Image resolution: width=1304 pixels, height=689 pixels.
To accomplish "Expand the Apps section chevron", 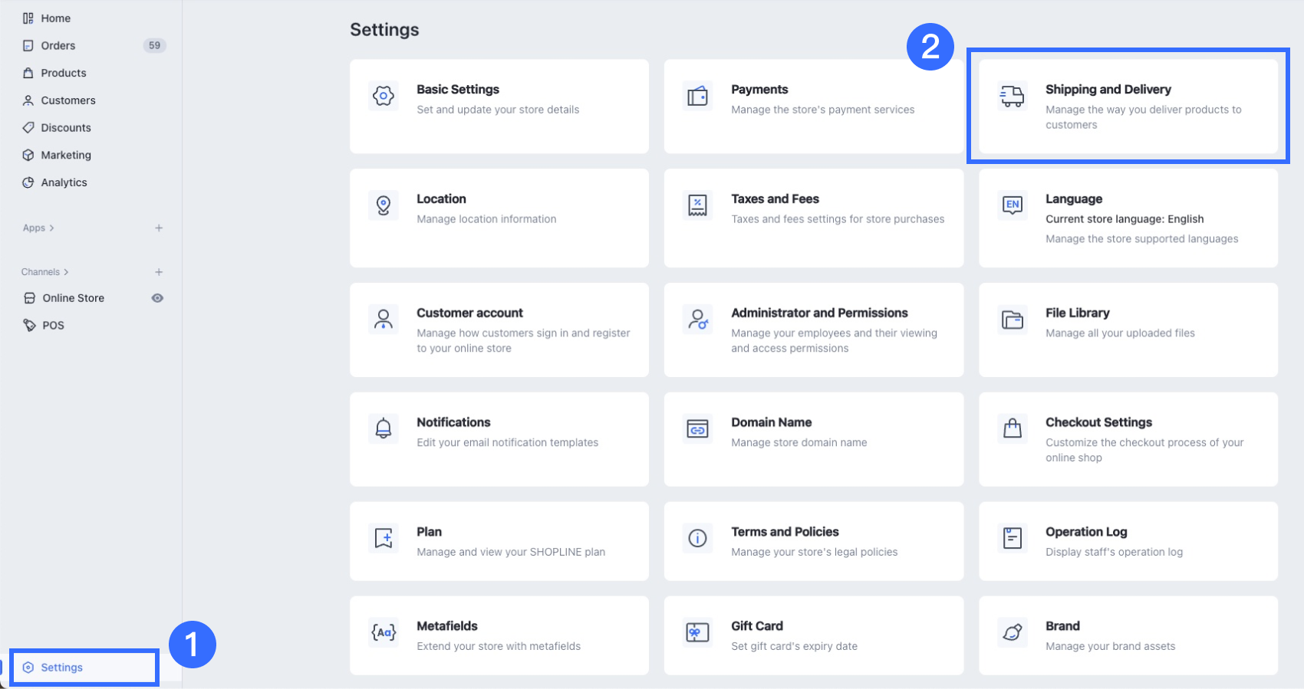I will [x=51, y=228].
